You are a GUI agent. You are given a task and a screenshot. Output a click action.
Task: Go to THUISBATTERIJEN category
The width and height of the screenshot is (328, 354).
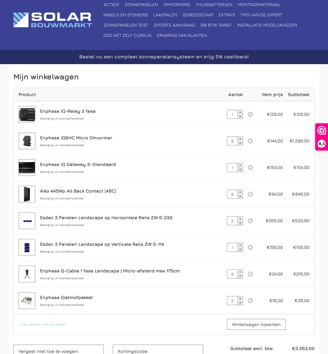click(214, 5)
